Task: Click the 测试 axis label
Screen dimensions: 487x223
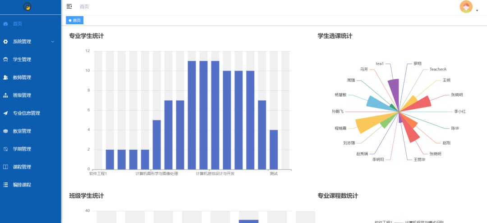Action: 274,174
